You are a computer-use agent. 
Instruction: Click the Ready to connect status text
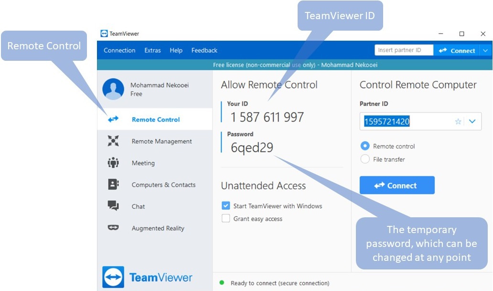coord(280,283)
